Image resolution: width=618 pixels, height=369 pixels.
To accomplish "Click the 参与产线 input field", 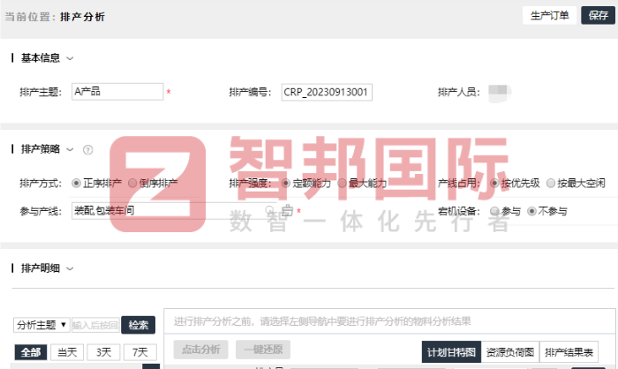I will point(173,210).
